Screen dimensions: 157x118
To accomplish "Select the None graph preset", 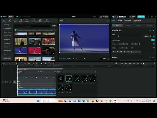I will pyautogui.click(x=61, y=78).
